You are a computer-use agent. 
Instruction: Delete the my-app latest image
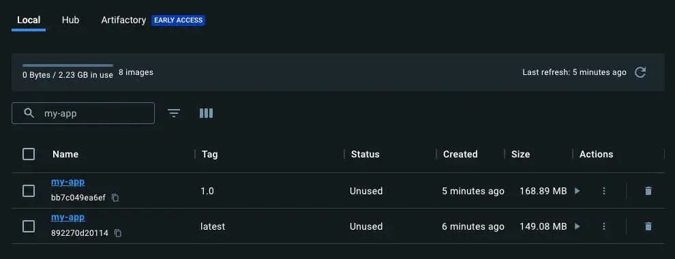(x=648, y=226)
